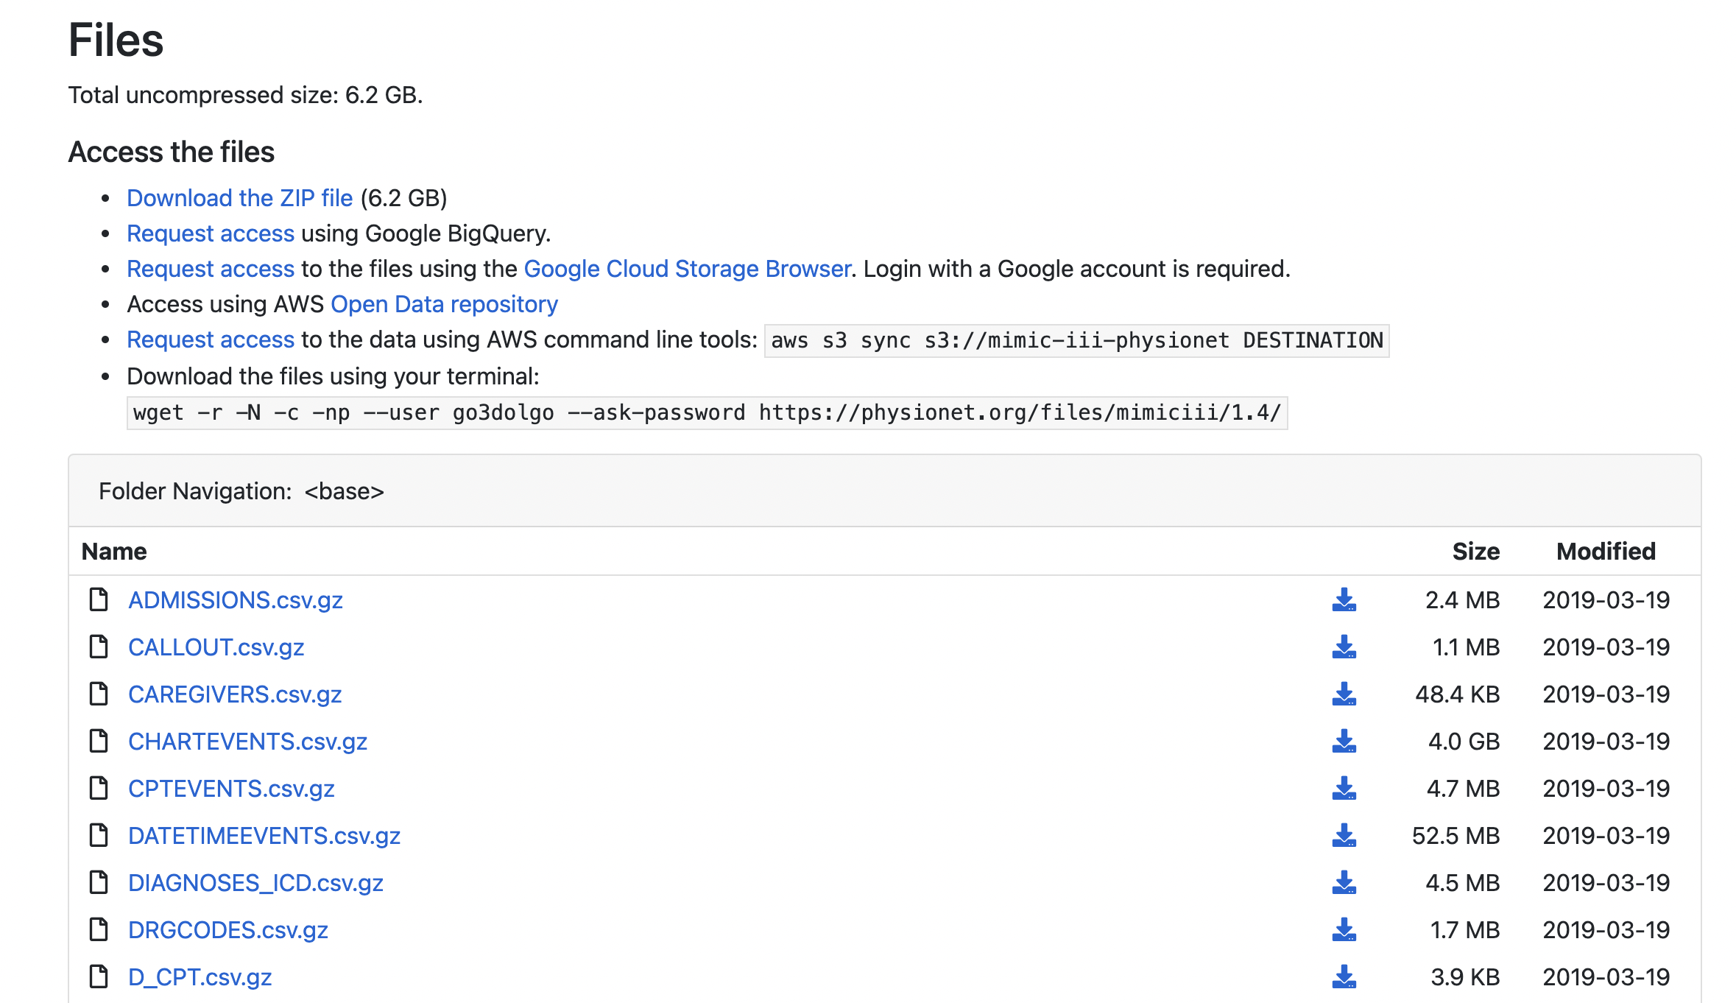Click download icon for D_CPT.csv.gz
The height and width of the screenshot is (1003, 1736).
point(1344,977)
